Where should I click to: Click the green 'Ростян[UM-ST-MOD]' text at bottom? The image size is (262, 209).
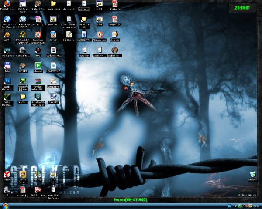click(x=130, y=200)
